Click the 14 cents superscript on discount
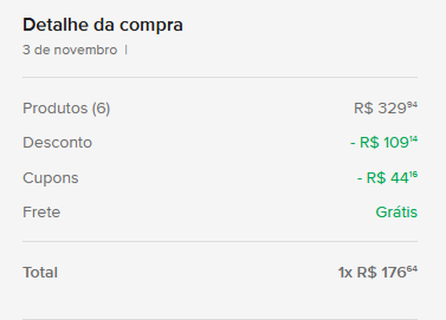This screenshot has width=446, height=320. click(413, 139)
